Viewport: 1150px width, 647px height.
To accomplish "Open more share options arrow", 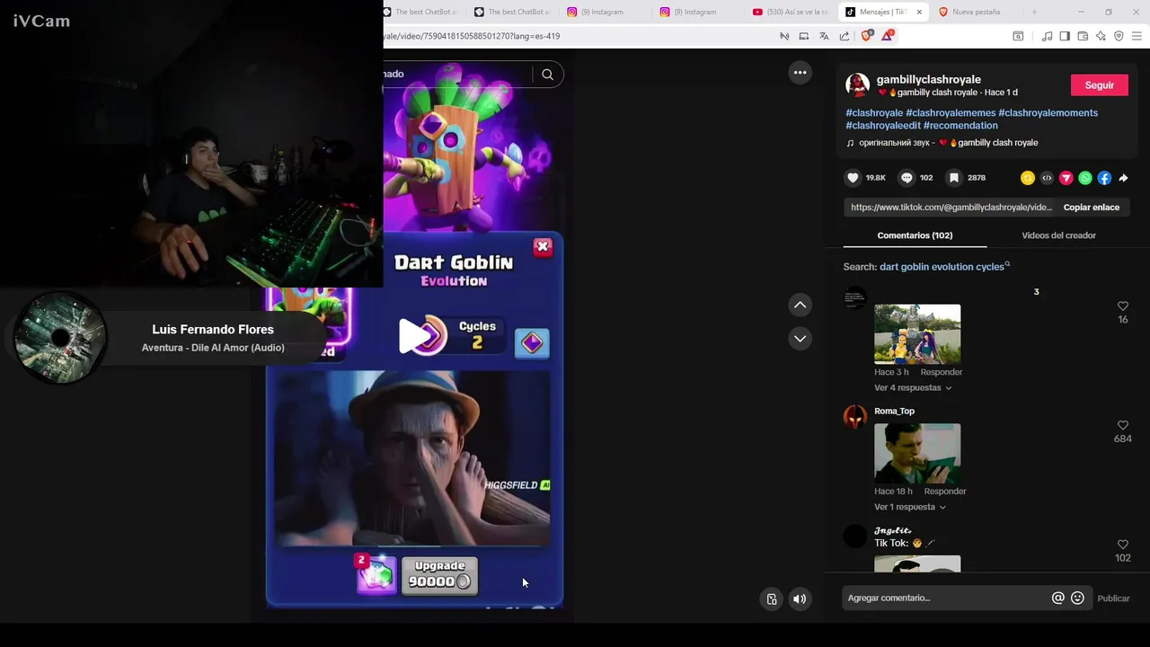I will (x=1123, y=178).
